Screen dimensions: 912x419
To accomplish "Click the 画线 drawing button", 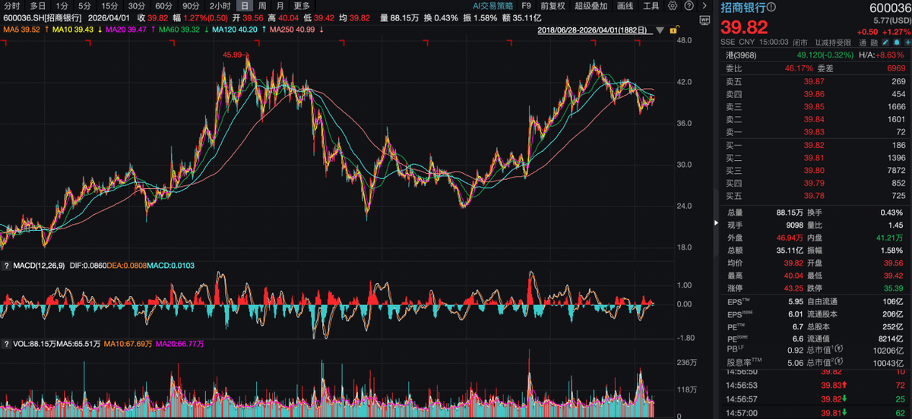I will coord(625,5).
